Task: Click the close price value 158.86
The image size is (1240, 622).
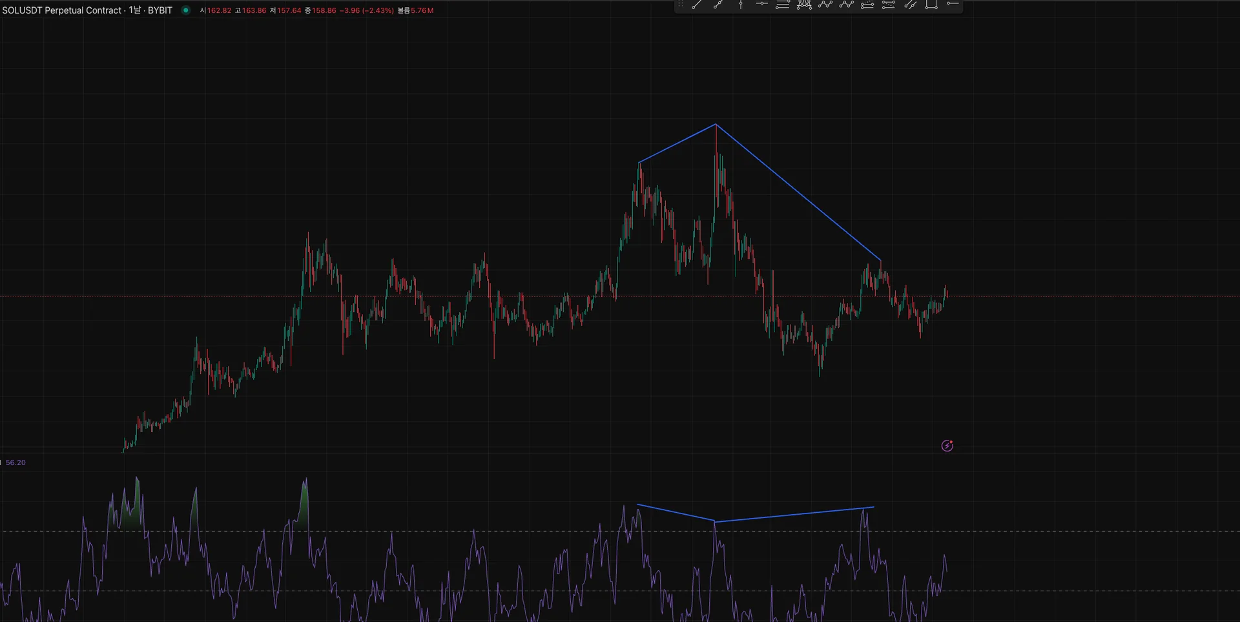Action: (x=324, y=10)
